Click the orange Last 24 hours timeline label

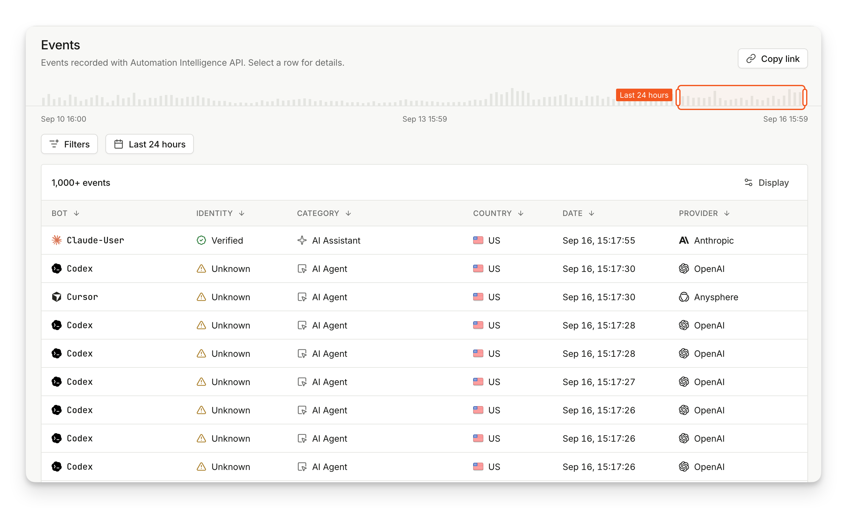point(644,95)
